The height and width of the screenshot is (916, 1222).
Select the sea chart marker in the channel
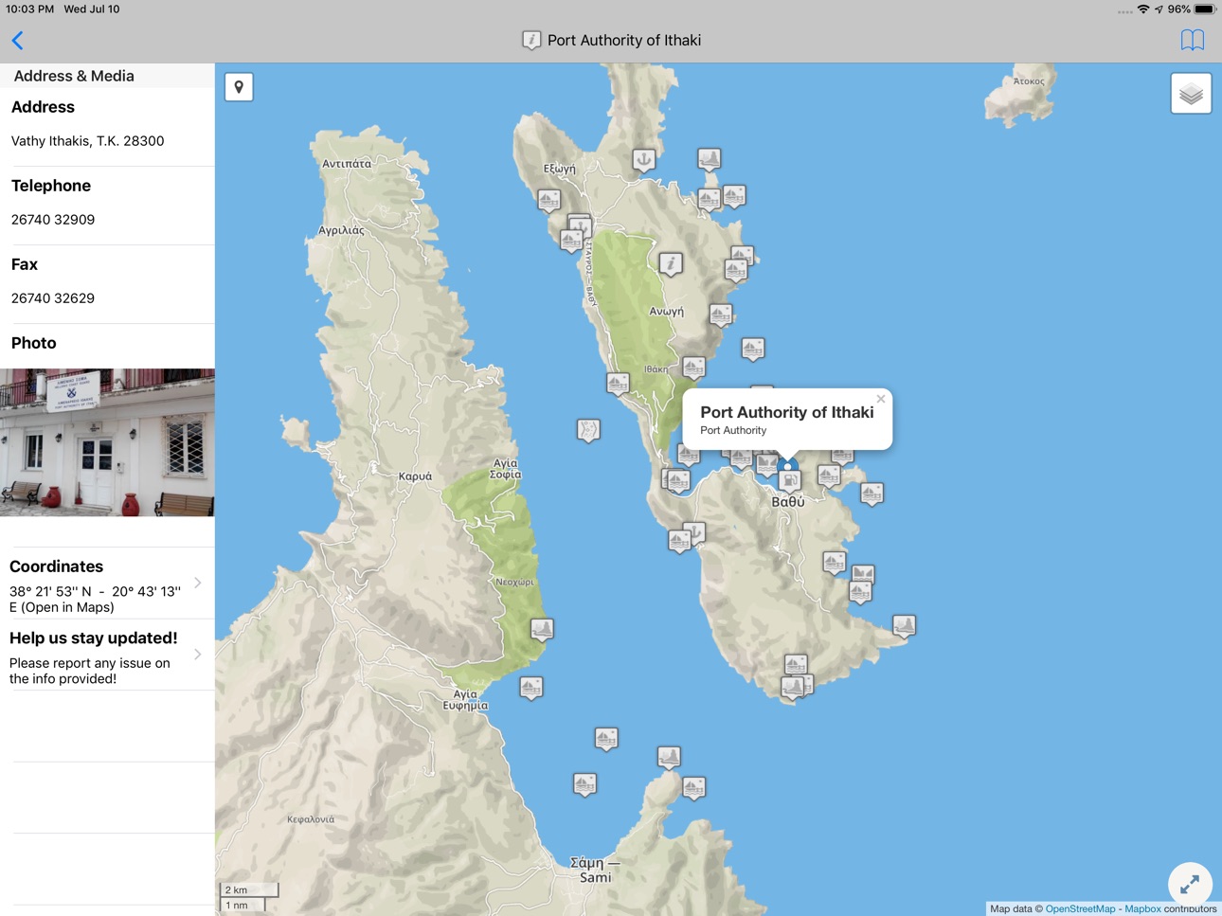point(588,430)
